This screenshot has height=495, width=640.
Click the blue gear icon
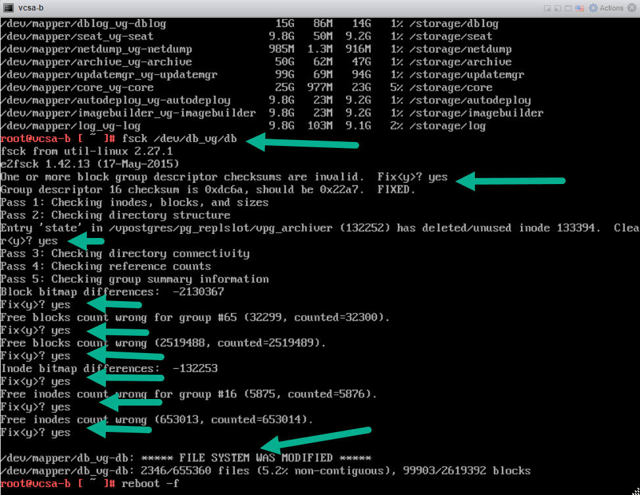coord(594,9)
